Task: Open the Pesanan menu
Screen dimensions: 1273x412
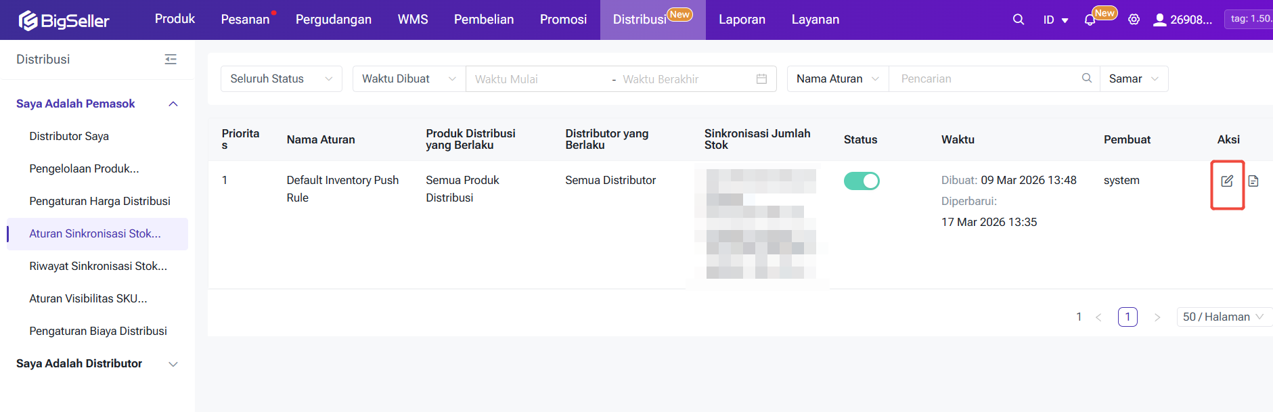Action: coord(245,20)
